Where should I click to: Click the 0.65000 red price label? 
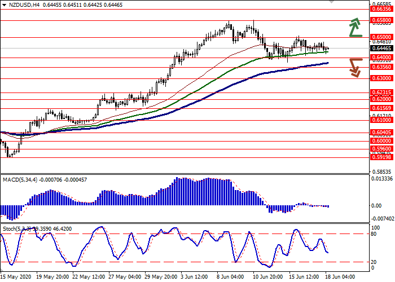tap(381, 37)
